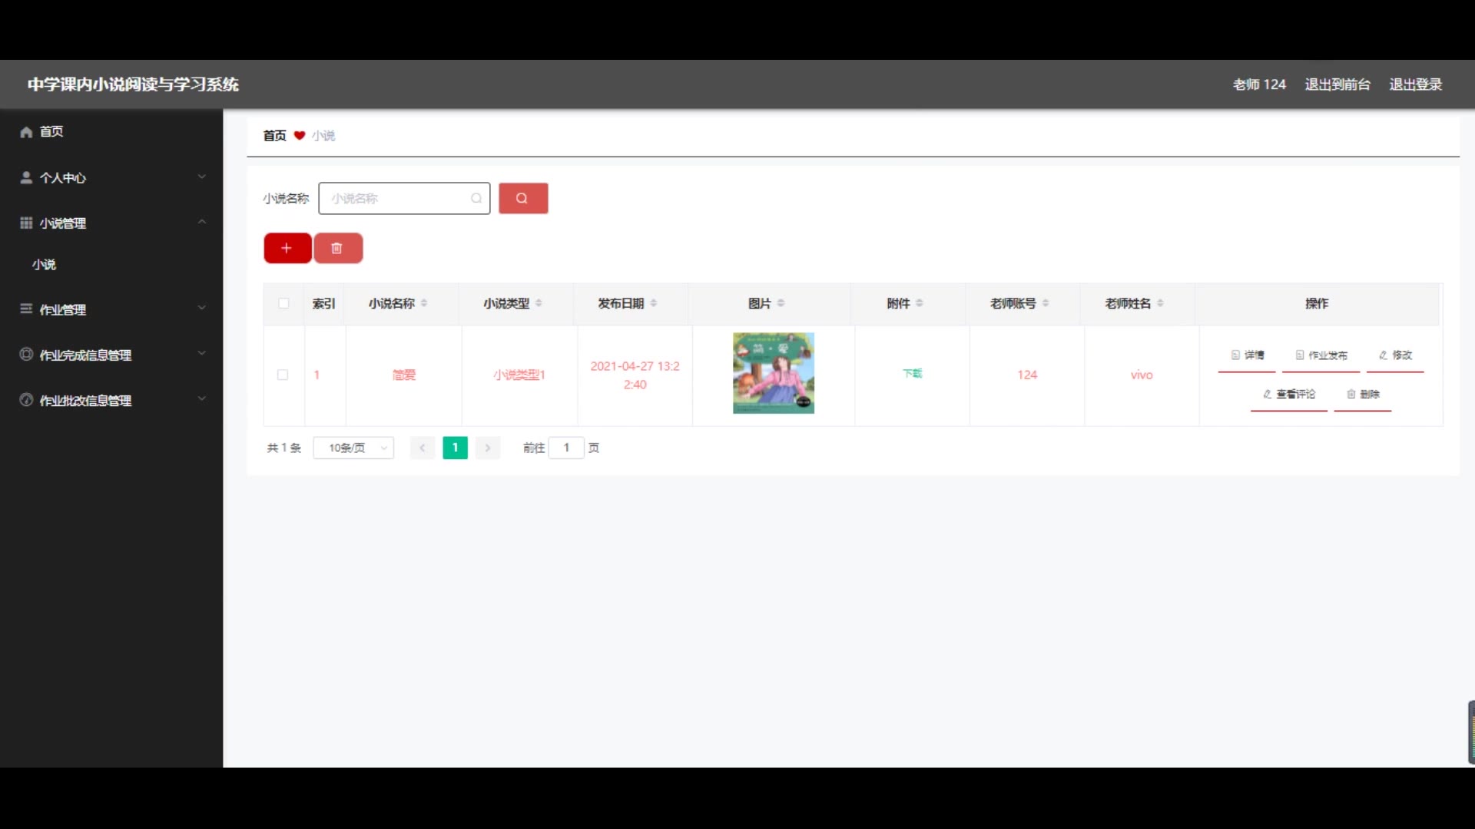1475x829 pixels.
Task: Click the icon beside 作业完成信息管理
Action: (x=26, y=355)
